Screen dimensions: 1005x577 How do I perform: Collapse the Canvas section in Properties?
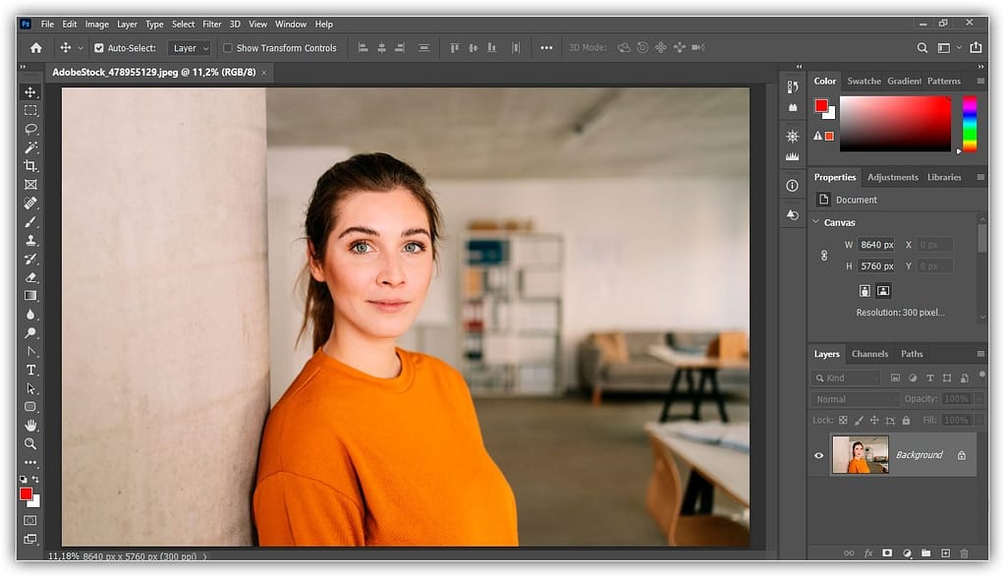click(815, 222)
